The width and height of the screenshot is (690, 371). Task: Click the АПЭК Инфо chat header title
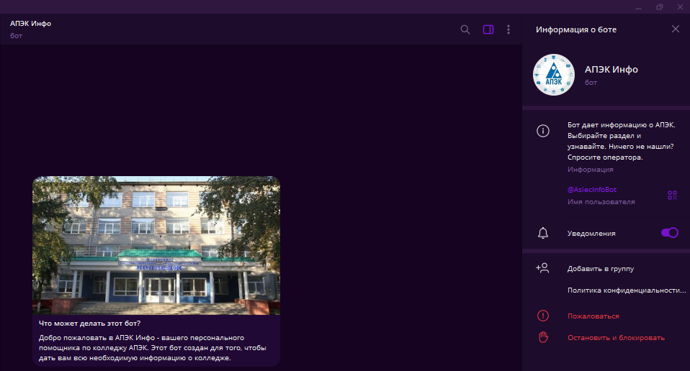(x=30, y=24)
